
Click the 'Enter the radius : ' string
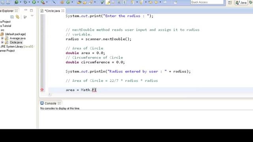point(126,16)
